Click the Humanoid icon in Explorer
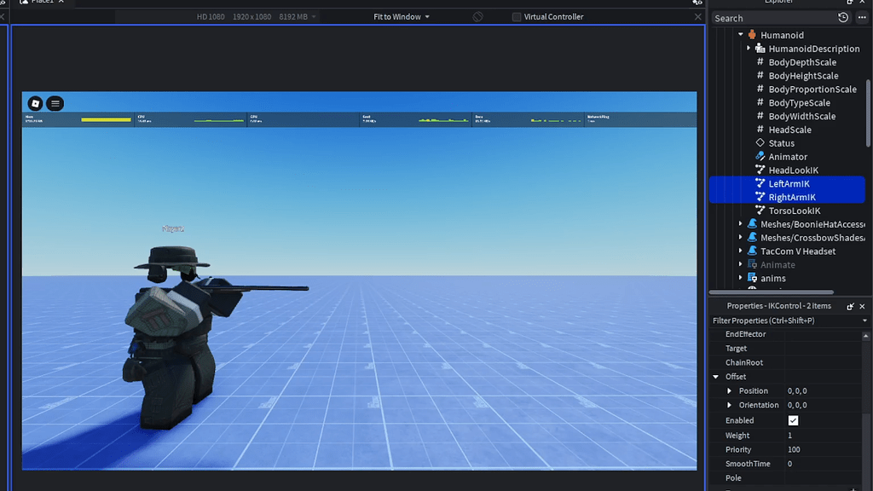873x491 pixels. tap(752, 35)
